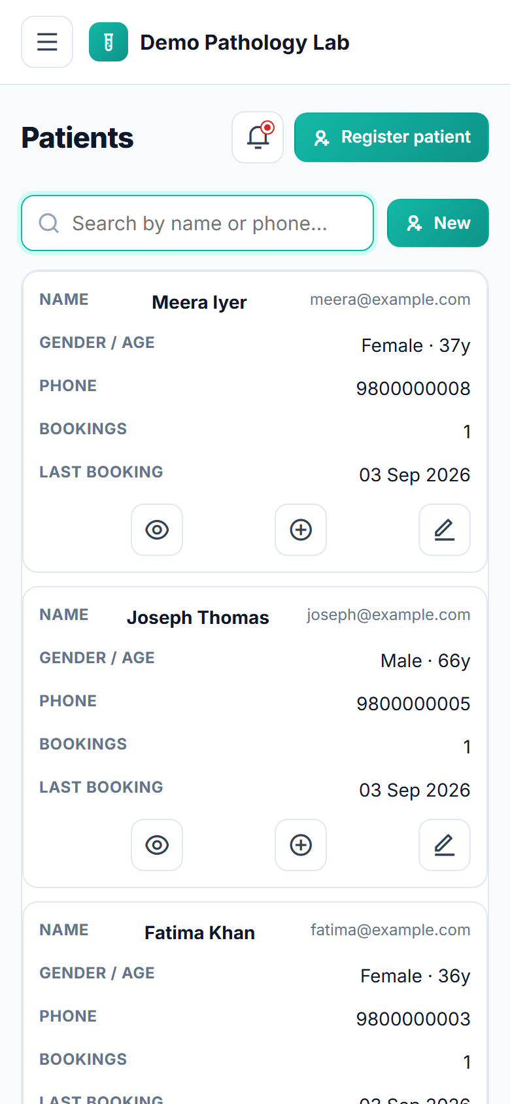The height and width of the screenshot is (1104, 510).
Task: Select the Meera Iyer name
Action: [199, 302]
